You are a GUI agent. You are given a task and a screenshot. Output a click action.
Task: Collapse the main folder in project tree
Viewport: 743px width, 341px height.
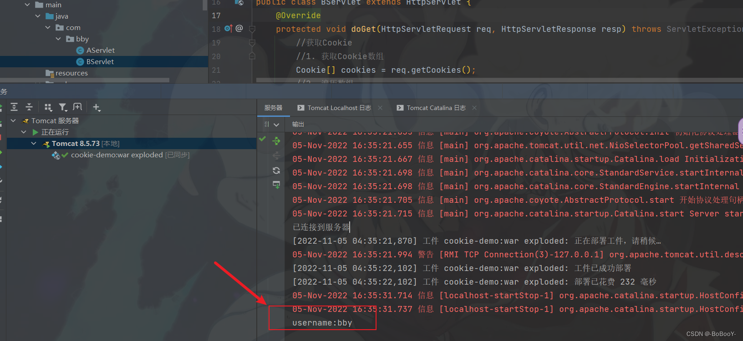pos(27,5)
